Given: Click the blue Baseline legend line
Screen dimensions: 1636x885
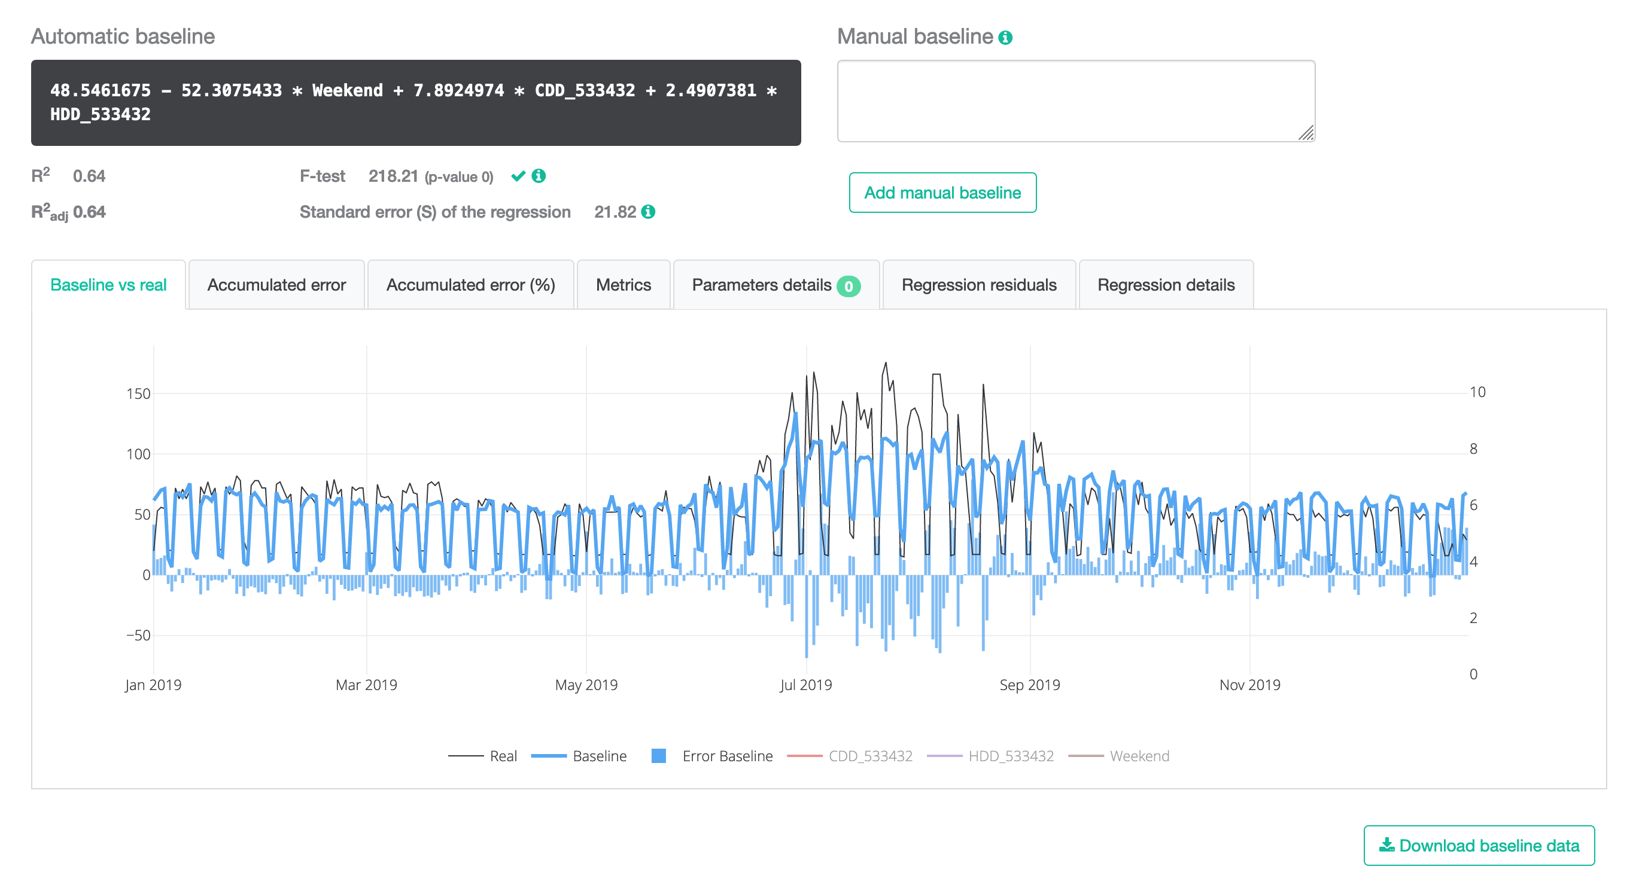Looking at the screenshot, I should (548, 755).
